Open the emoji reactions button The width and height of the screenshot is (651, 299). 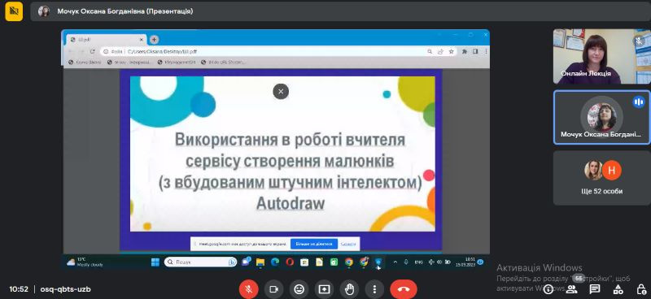click(x=299, y=289)
